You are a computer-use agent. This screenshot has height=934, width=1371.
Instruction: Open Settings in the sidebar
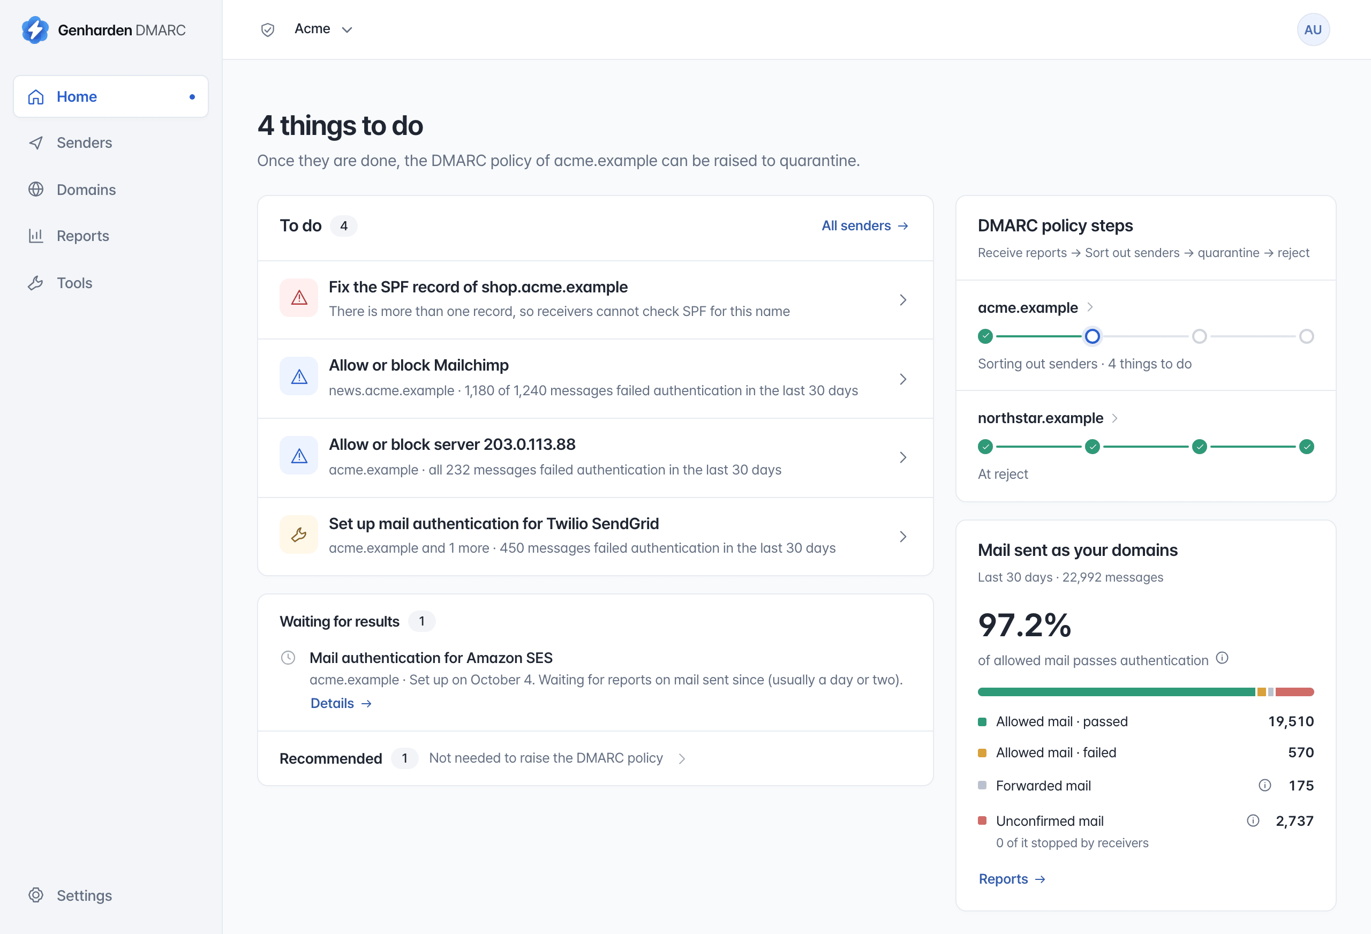111,894
